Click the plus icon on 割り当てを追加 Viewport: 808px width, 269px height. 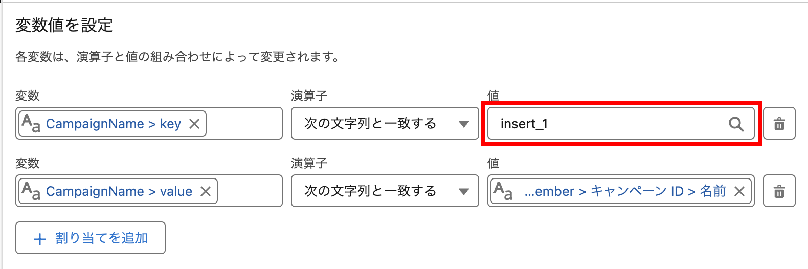(39, 239)
